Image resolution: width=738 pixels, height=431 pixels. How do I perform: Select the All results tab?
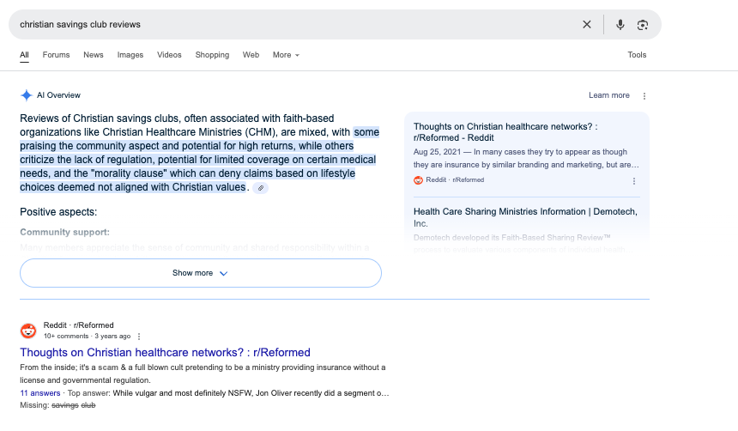tap(25, 55)
